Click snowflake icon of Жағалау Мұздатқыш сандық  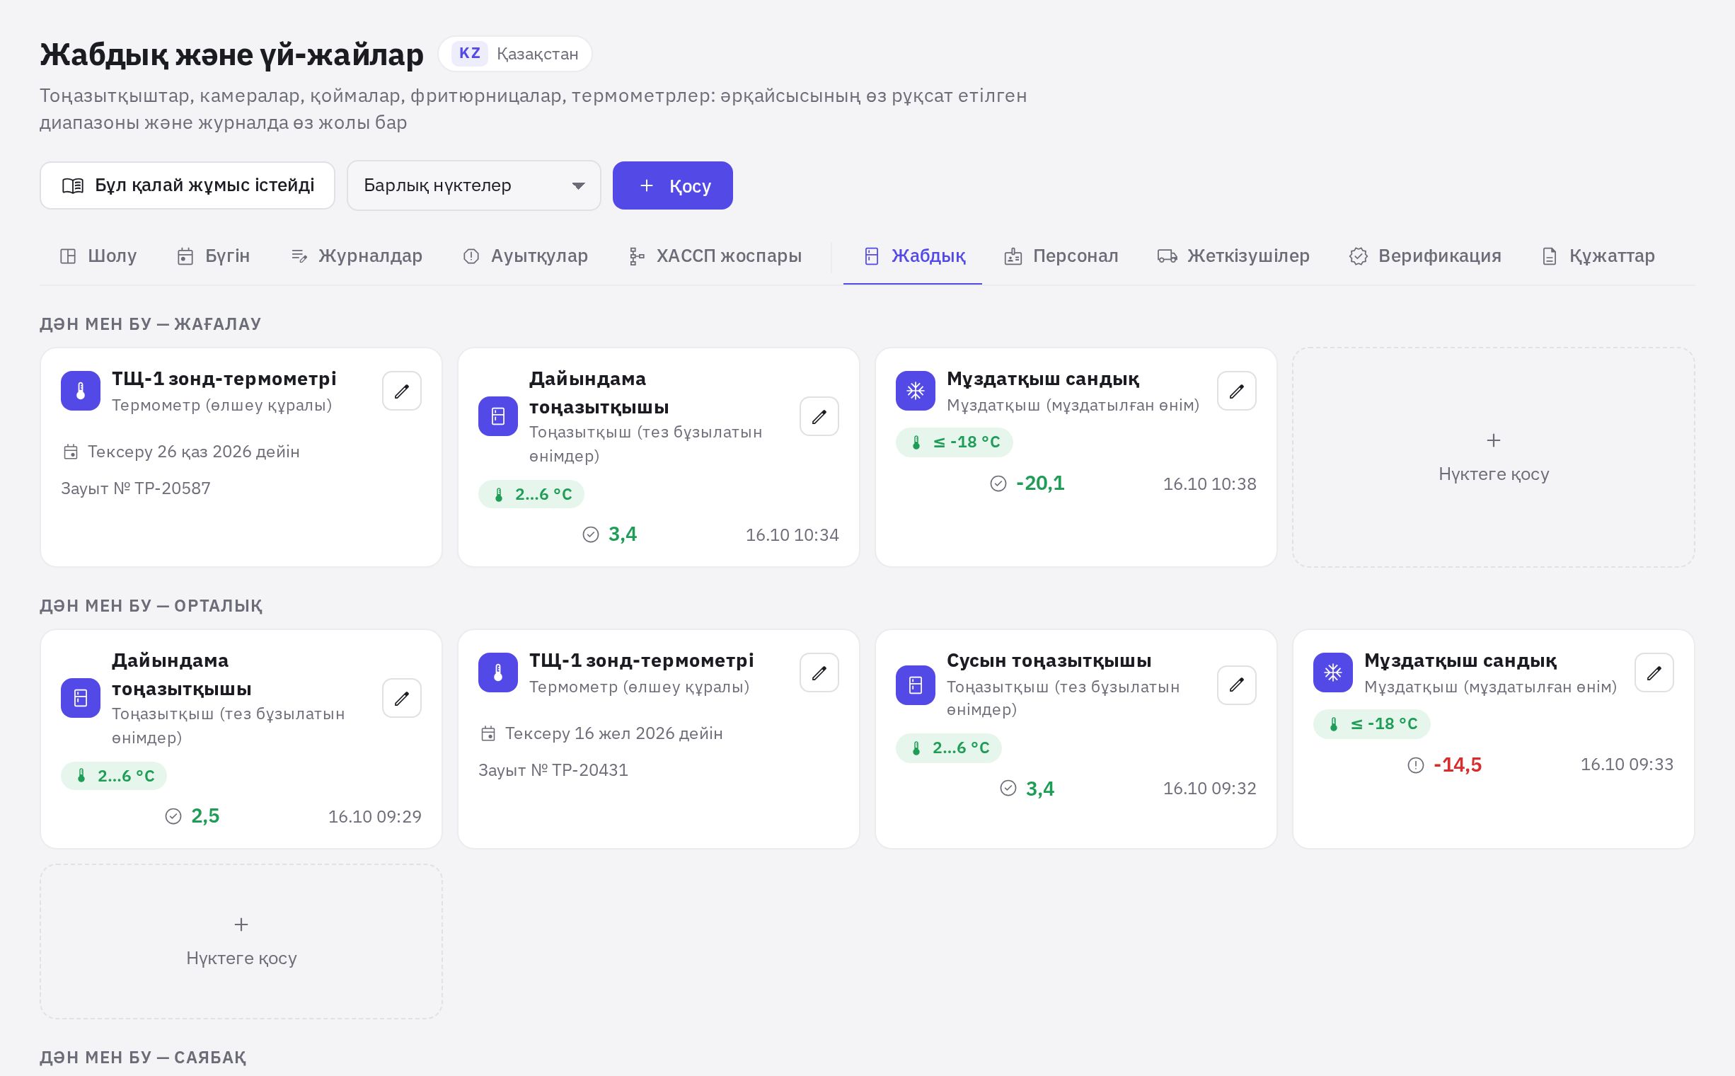pyautogui.click(x=915, y=391)
